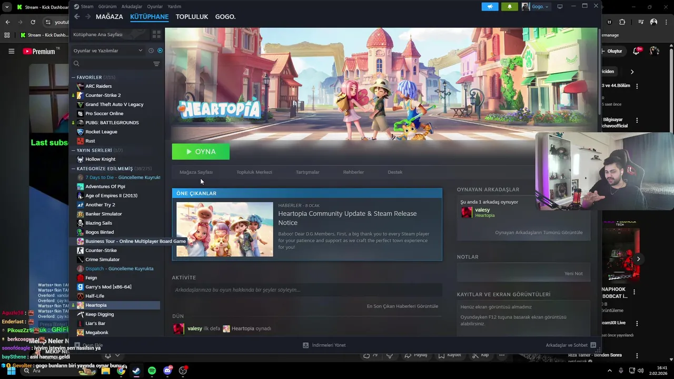This screenshot has width=674, height=379.
Task: Open the Görünüm menu
Action: pyautogui.click(x=107, y=6)
